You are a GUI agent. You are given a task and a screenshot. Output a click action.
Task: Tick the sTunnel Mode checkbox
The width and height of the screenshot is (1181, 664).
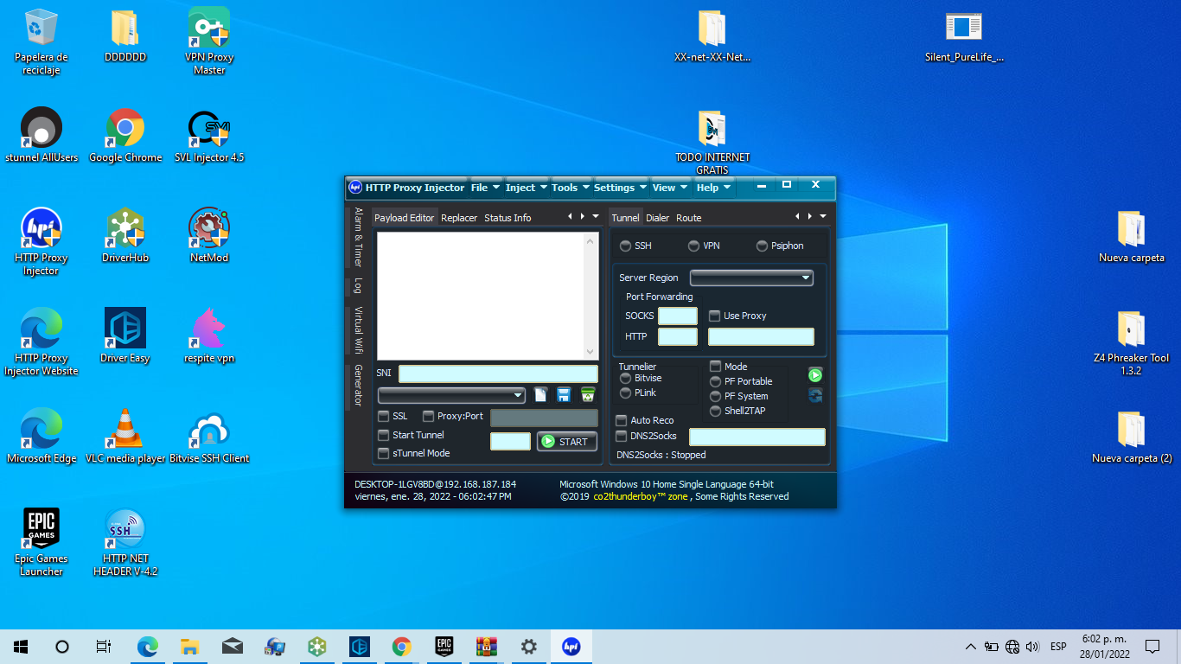(x=384, y=453)
